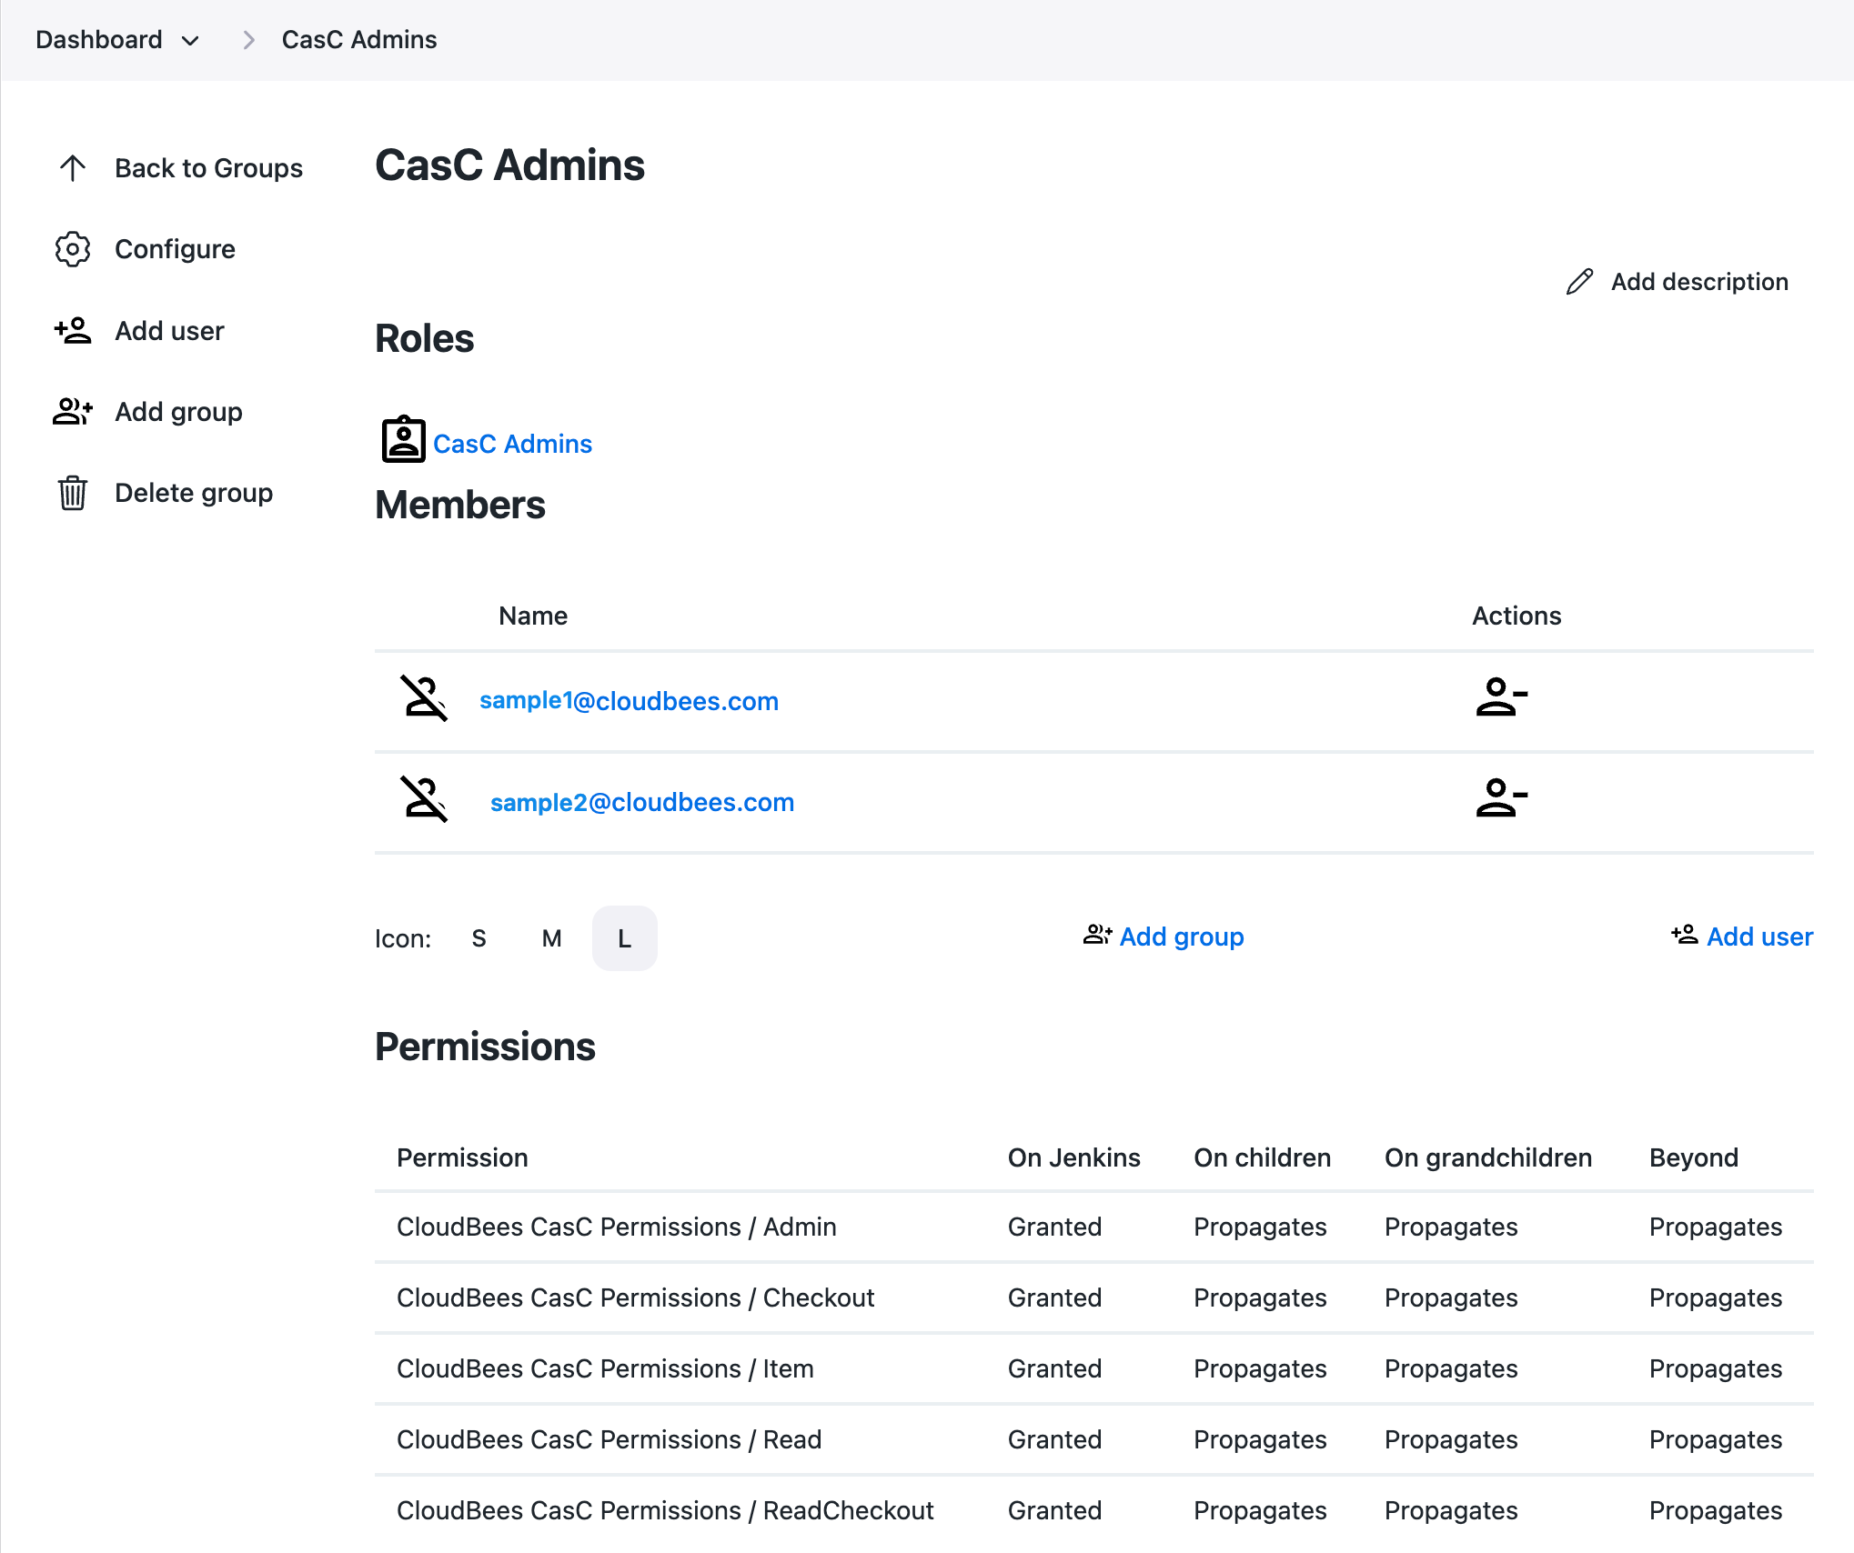Open the CasC Admins role link
1854x1553 pixels.
[512, 444]
